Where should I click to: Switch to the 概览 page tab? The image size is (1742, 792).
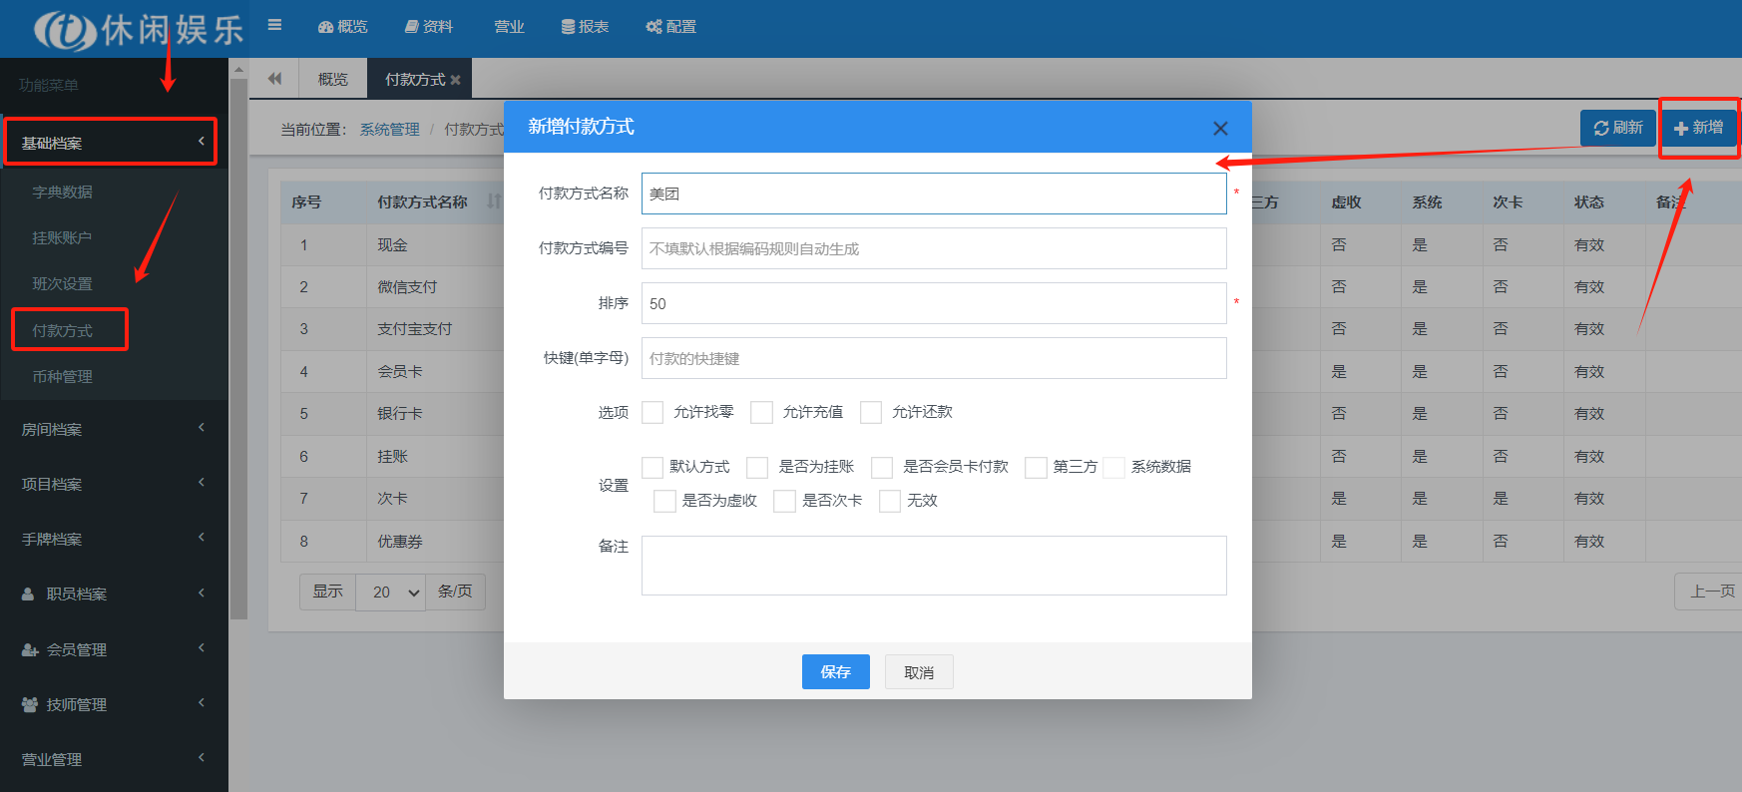tap(332, 79)
